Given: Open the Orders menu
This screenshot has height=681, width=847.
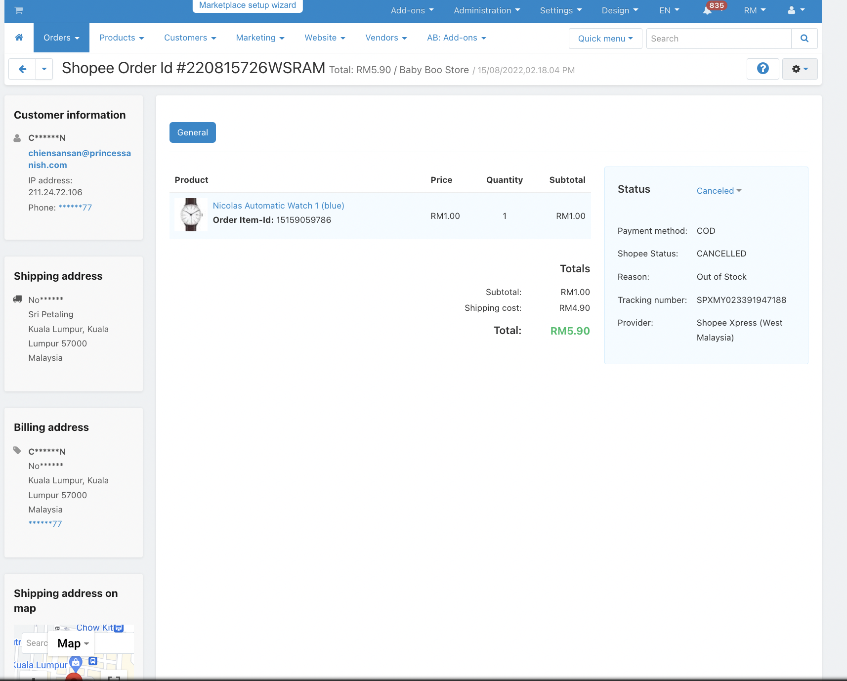Looking at the screenshot, I should click(61, 38).
